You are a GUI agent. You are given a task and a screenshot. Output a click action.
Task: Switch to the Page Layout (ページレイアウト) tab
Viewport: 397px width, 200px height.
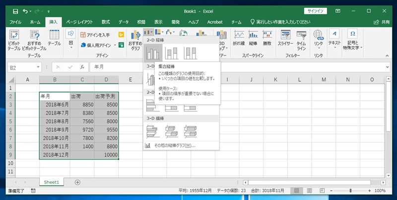click(x=79, y=22)
